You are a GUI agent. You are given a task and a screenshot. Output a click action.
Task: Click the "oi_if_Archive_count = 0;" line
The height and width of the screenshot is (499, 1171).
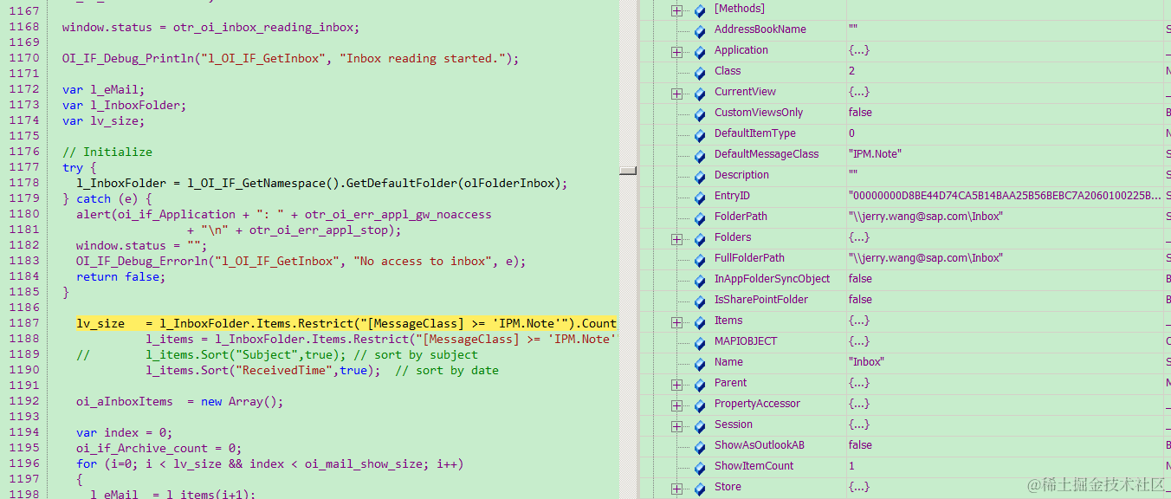(x=159, y=448)
